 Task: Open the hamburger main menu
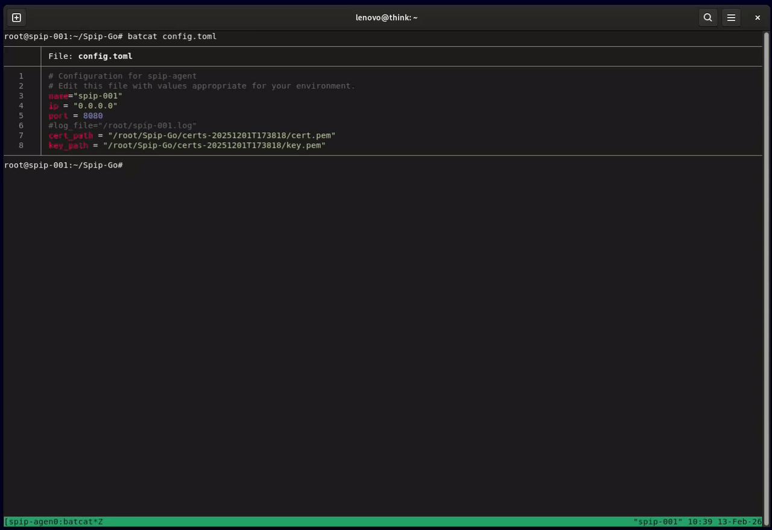[731, 17]
